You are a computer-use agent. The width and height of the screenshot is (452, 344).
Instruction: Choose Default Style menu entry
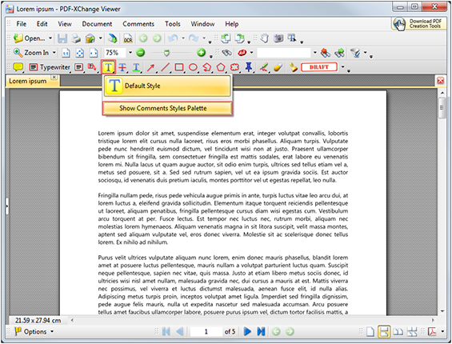pos(168,86)
